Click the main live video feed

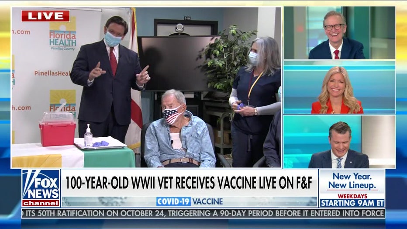pos(146,87)
